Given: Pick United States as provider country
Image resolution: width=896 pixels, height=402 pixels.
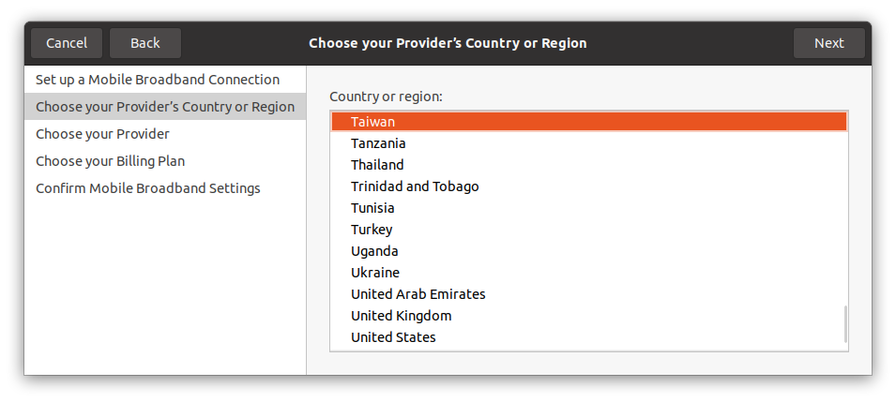Looking at the screenshot, I should (x=393, y=337).
